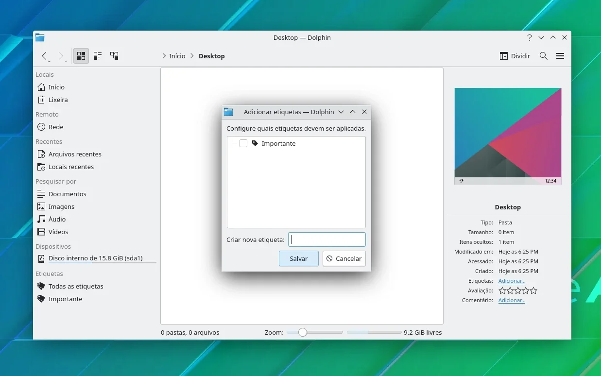Image resolution: width=601 pixels, height=376 pixels.
Task: Click the Desktop folder name in info panel
Action: [508, 207]
